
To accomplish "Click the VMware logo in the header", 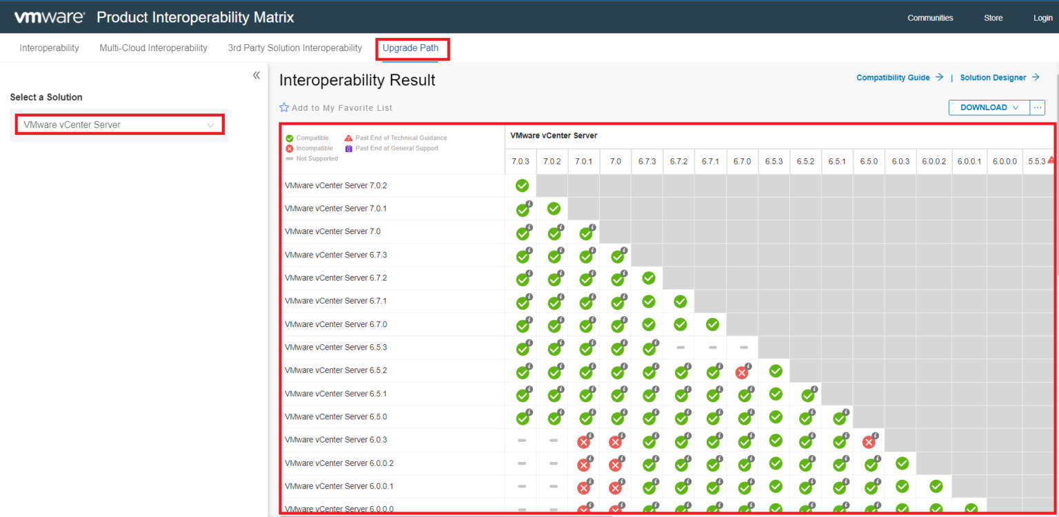I will (x=48, y=17).
